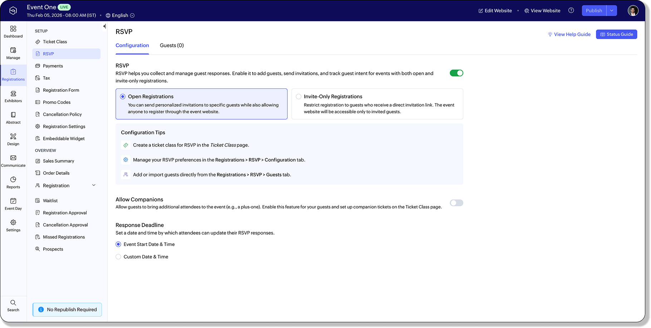The width and height of the screenshot is (651, 328).
Task: Open the Dashboard icon in sidebar
Action: click(x=13, y=29)
